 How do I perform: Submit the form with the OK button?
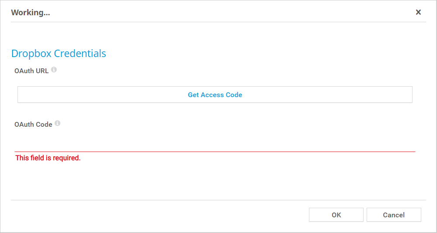point(336,215)
